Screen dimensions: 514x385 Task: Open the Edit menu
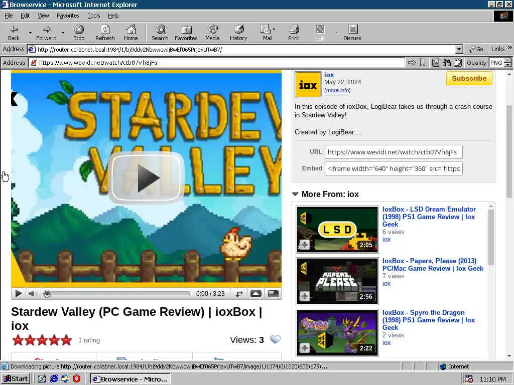25,16
